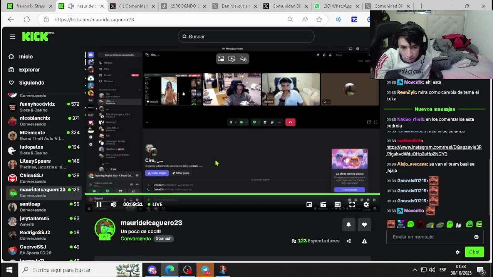The height and width of the screenshot is (277, 493).
Task: Follow the channel with the heart button
Action: tap(364, 225)
